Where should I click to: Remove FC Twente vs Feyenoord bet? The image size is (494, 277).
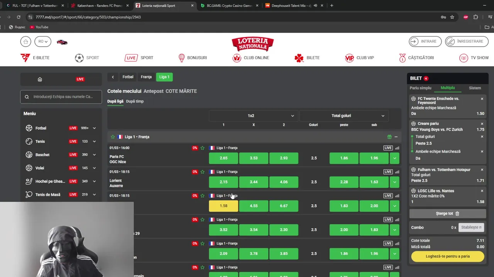482,99
